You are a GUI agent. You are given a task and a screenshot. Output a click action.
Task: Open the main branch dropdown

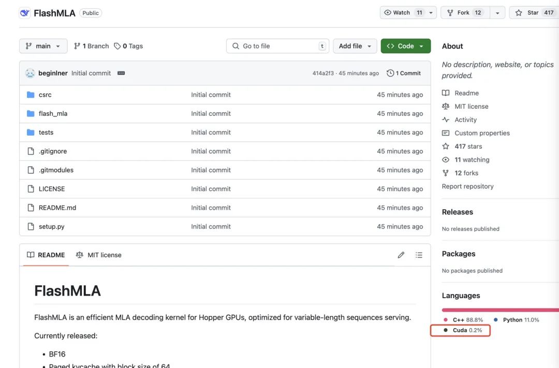43,46
